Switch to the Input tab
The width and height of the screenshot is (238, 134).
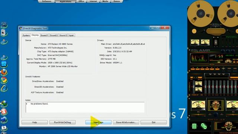(71, 35)
